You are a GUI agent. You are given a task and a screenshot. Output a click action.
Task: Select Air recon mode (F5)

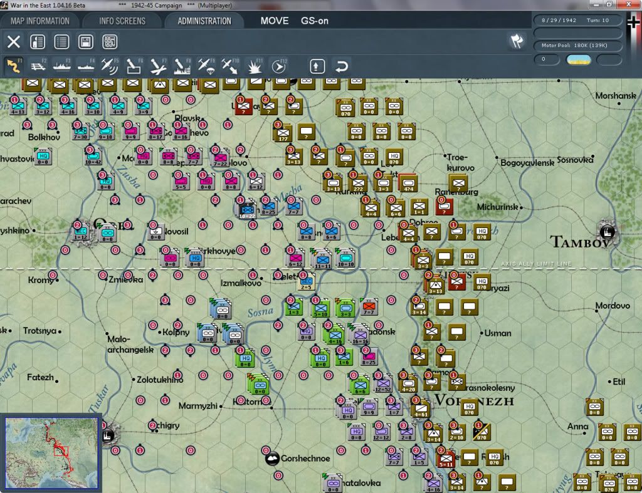(110, 66)
